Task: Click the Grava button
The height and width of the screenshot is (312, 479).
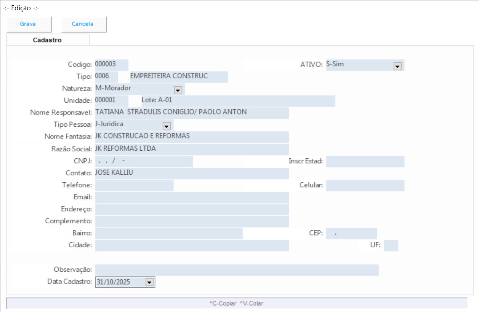Action: tap(28, 24)
